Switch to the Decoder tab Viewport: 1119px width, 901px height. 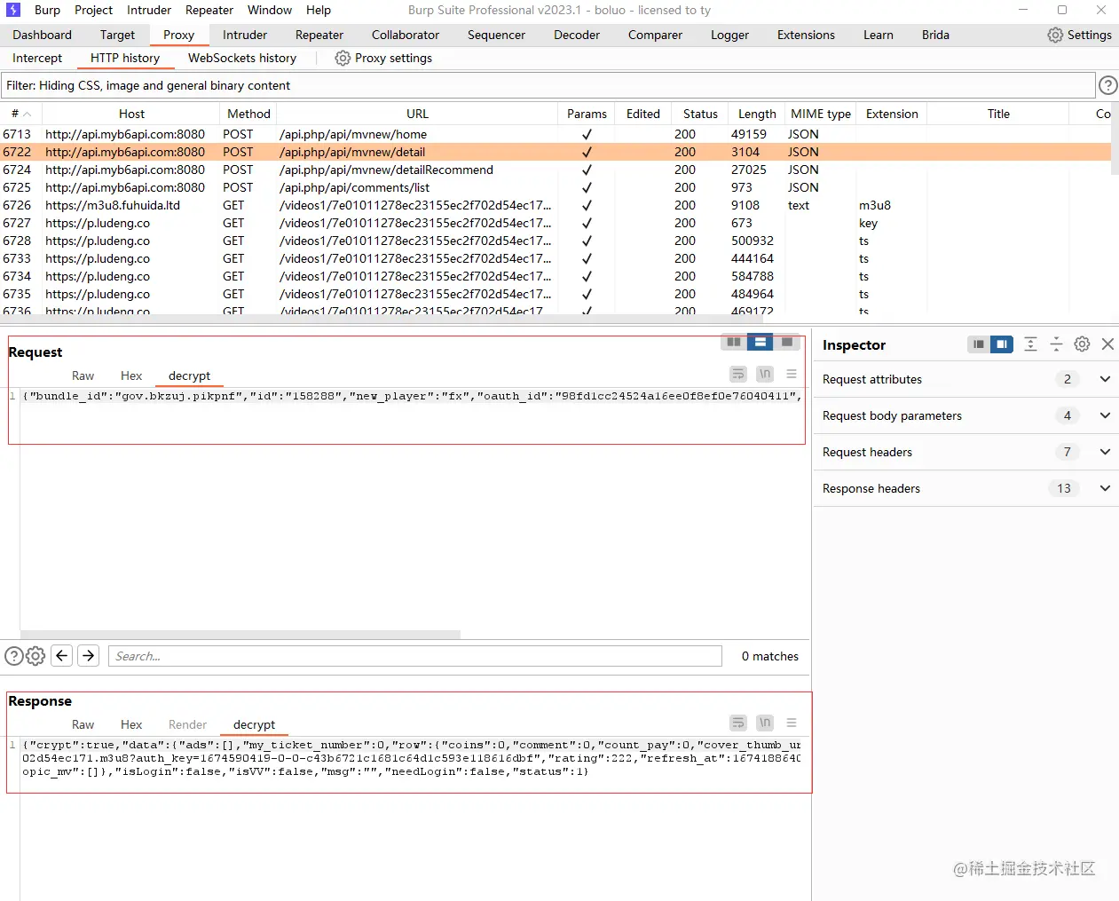577,35
